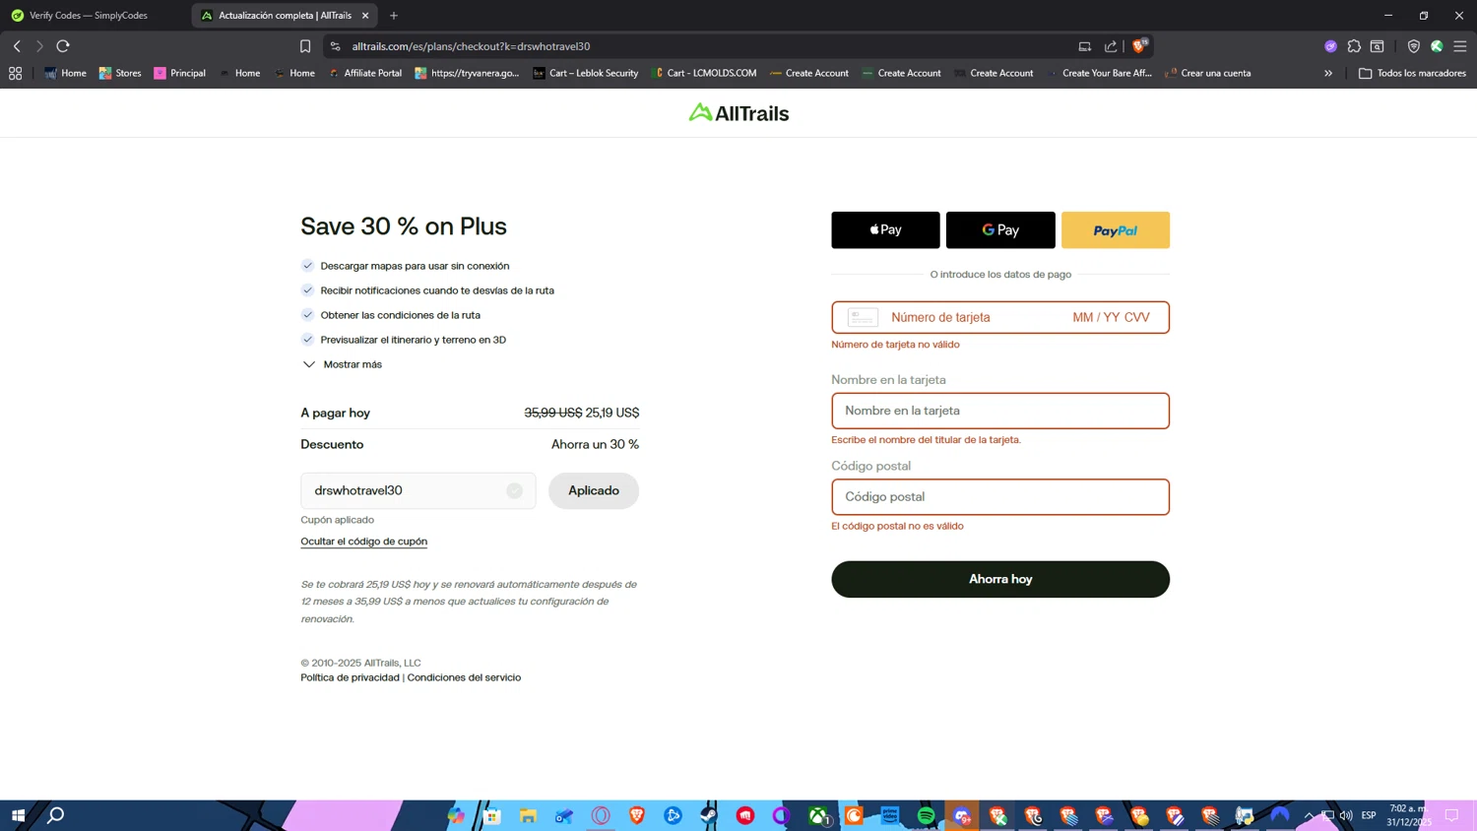Open Windows taskbar search
1477x831 pixels.
click(56, 815)
